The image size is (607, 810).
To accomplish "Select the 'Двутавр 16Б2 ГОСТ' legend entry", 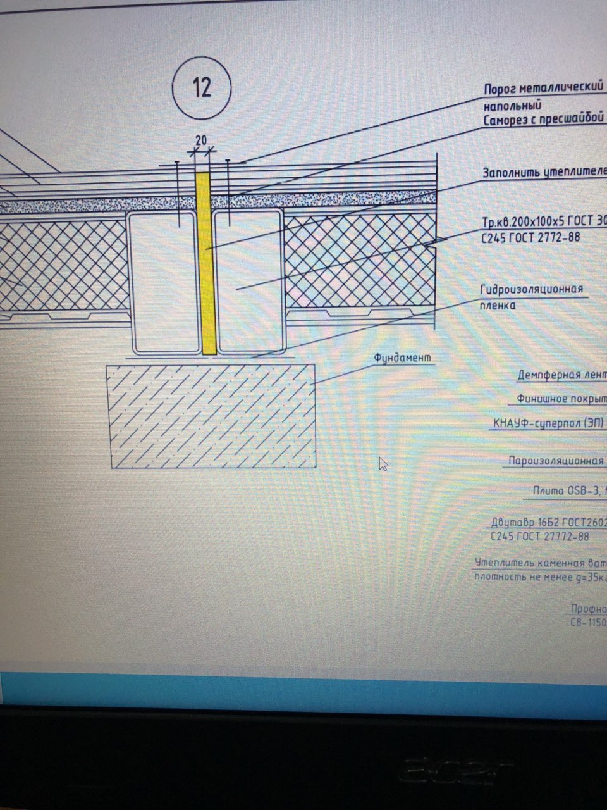I will pyautogui.click(x=548, y=523).
